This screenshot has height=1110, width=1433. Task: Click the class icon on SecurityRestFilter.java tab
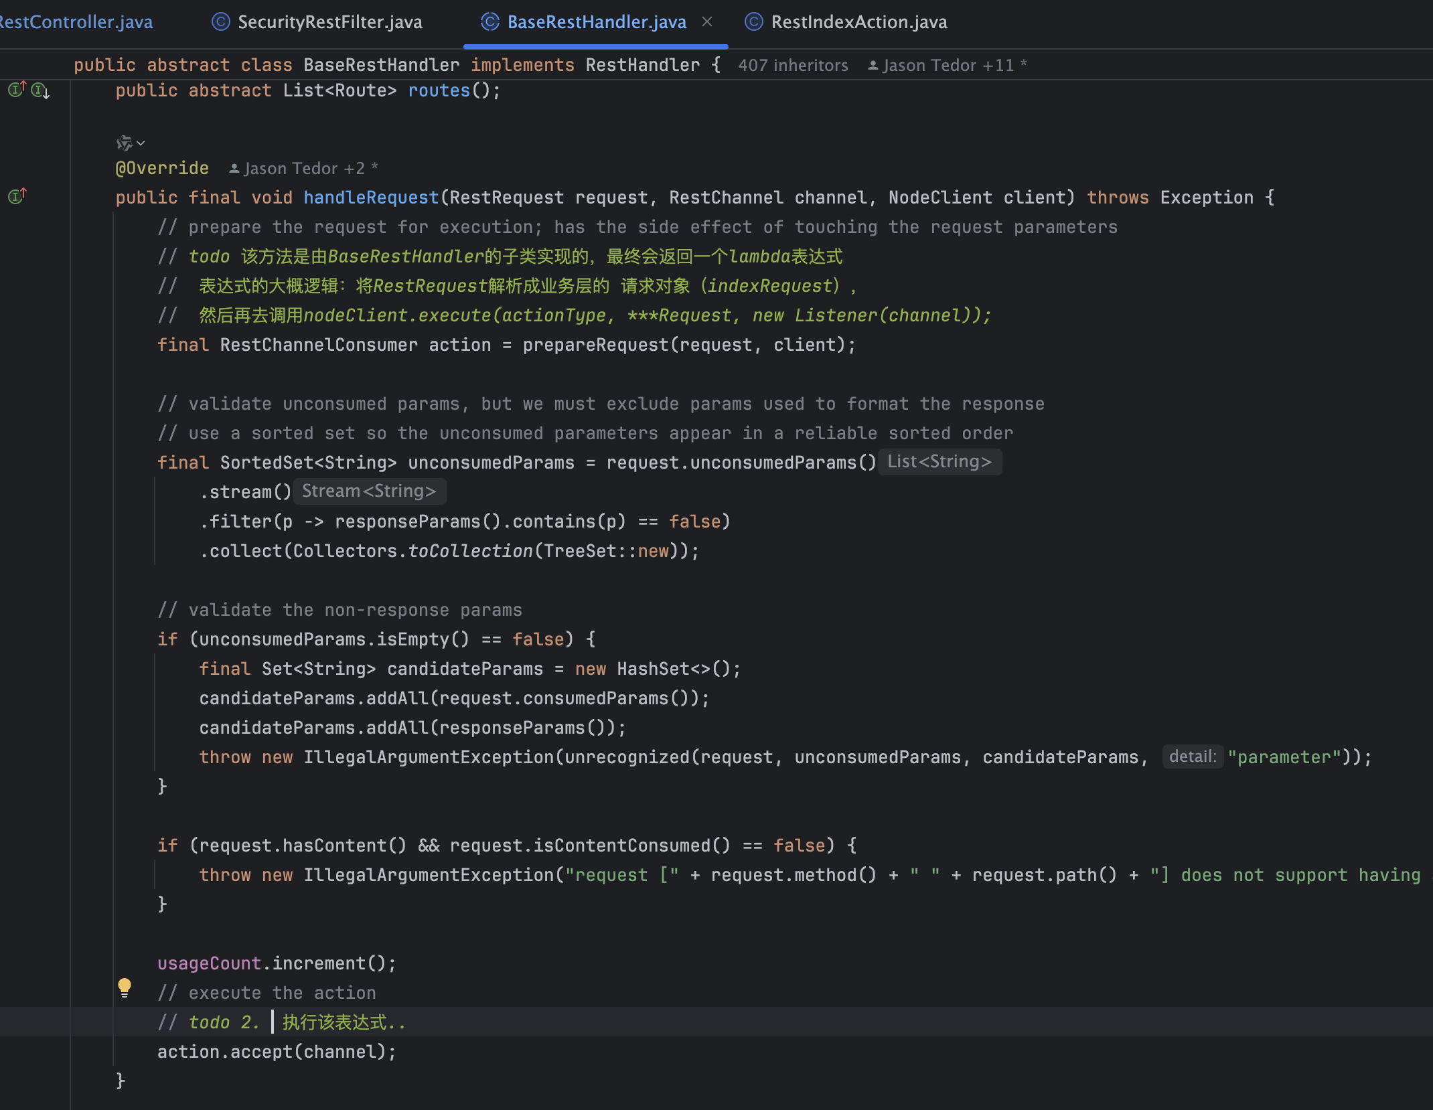coord(221,22)
